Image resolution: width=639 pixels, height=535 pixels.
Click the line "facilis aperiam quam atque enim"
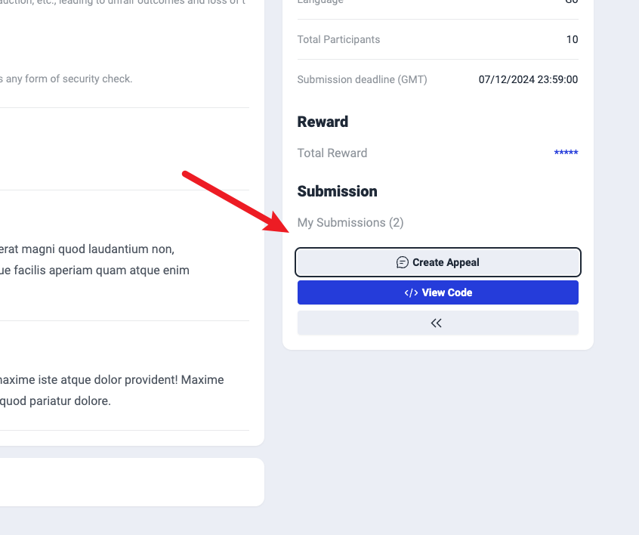pos(95,270)
